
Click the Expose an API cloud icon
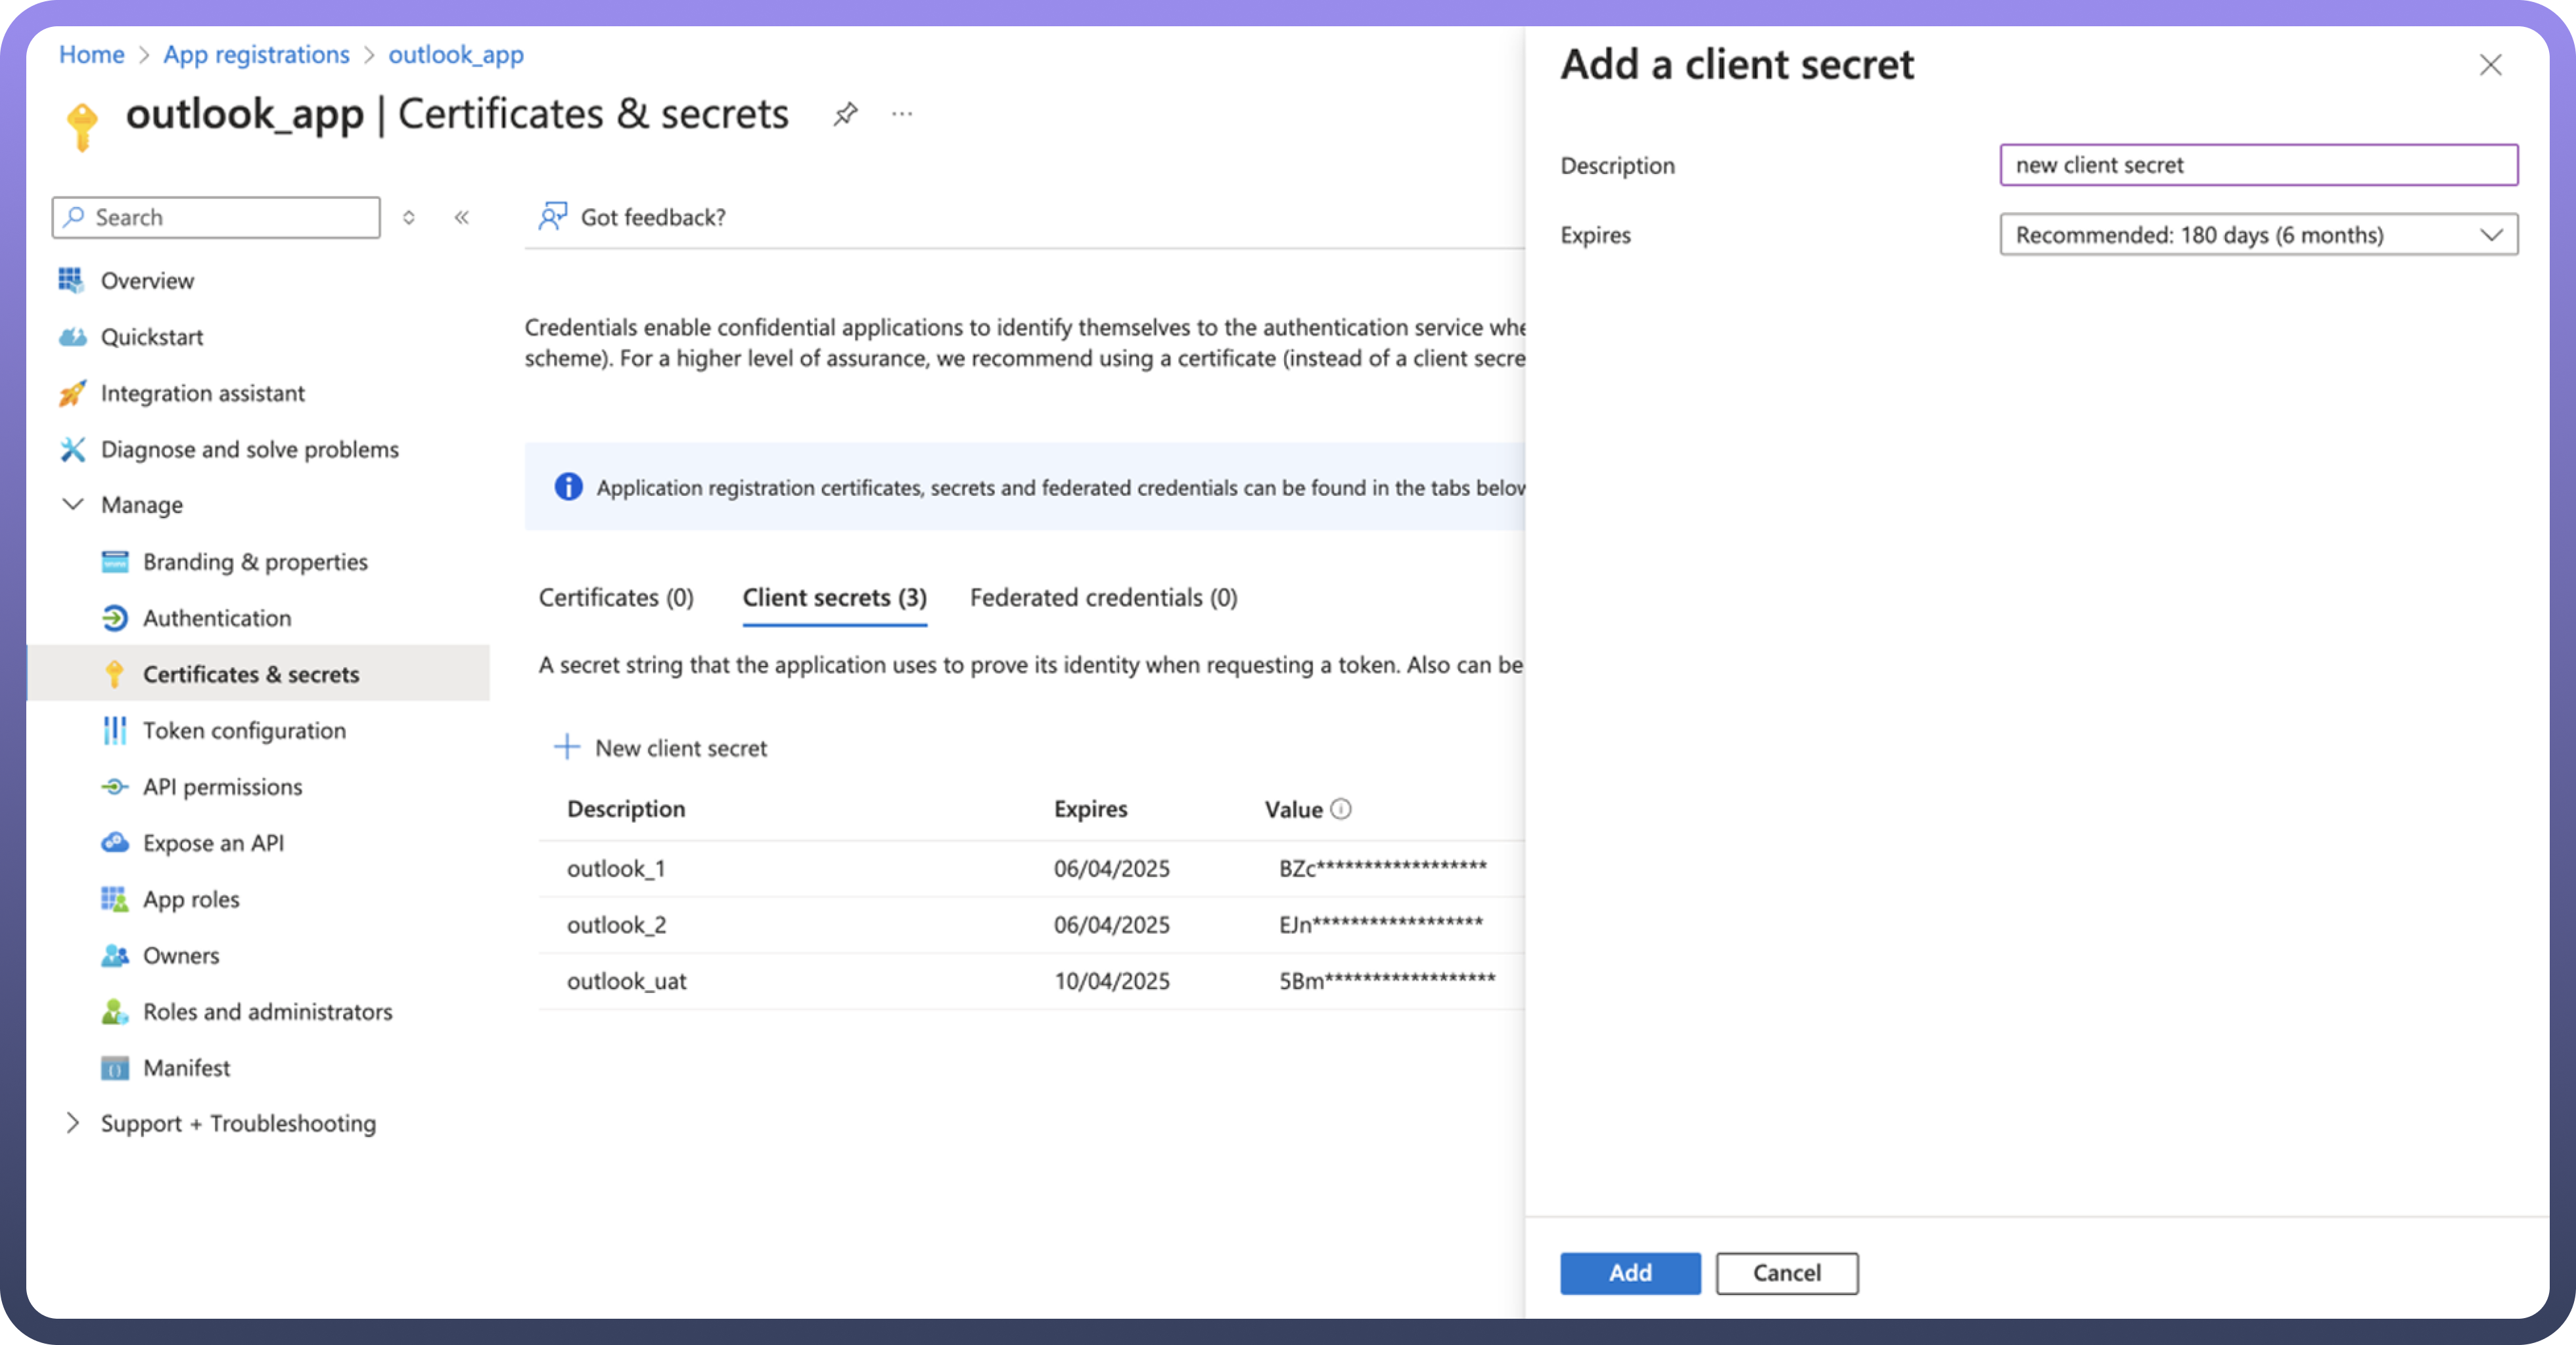click(x=115, y=843)
